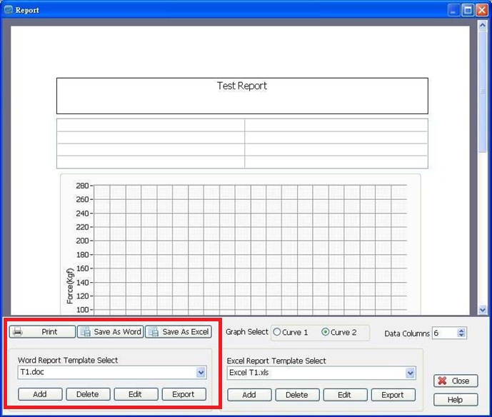Minimize the Report window
Screen dimensions: 492x417
(x=453, y=10)
